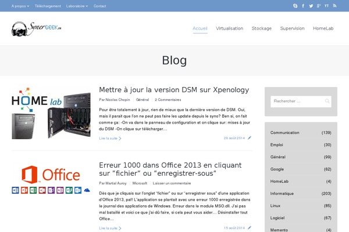Open the RSS feed icon
Image resolution: width=349 pixels, height=232 pixels.
334,6
